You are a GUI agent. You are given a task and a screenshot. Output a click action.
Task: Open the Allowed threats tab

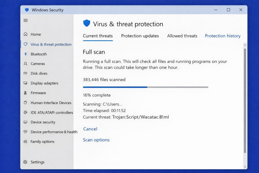click(x=182, y=36)
